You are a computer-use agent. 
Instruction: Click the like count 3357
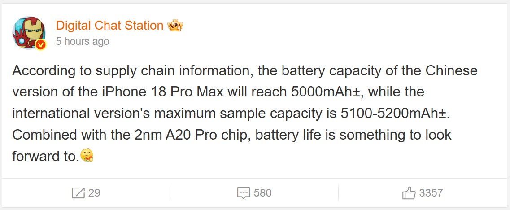(431, 193)
